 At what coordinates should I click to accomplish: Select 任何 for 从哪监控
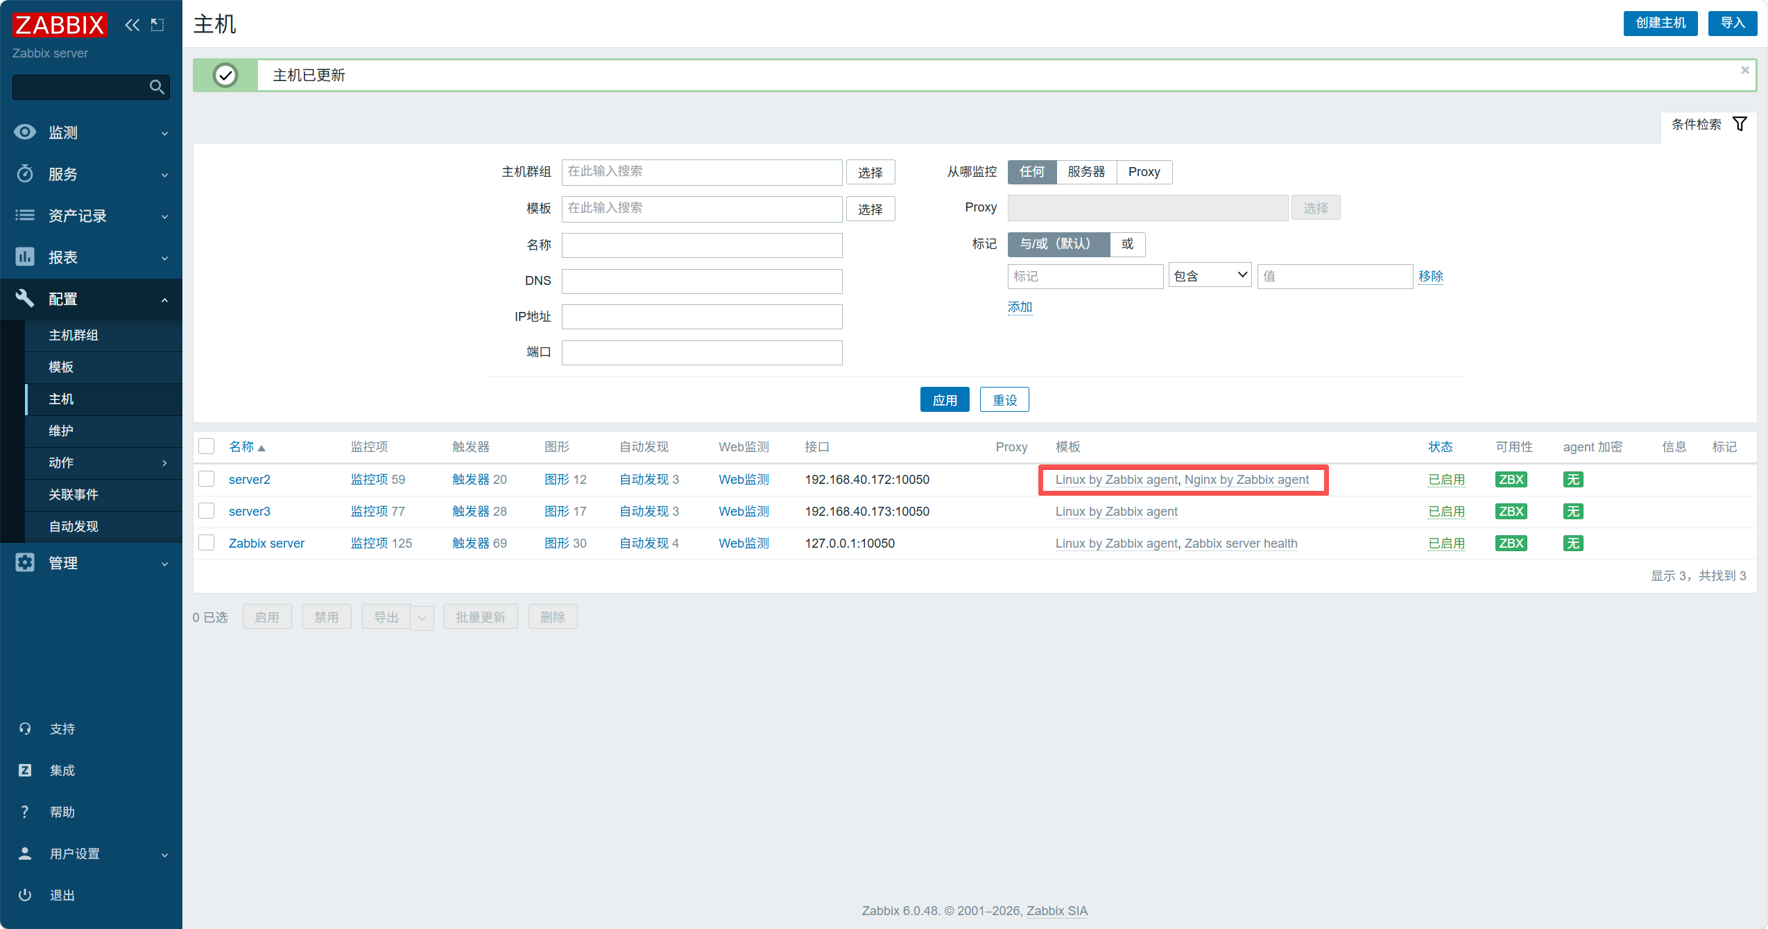pos(1032,172)
